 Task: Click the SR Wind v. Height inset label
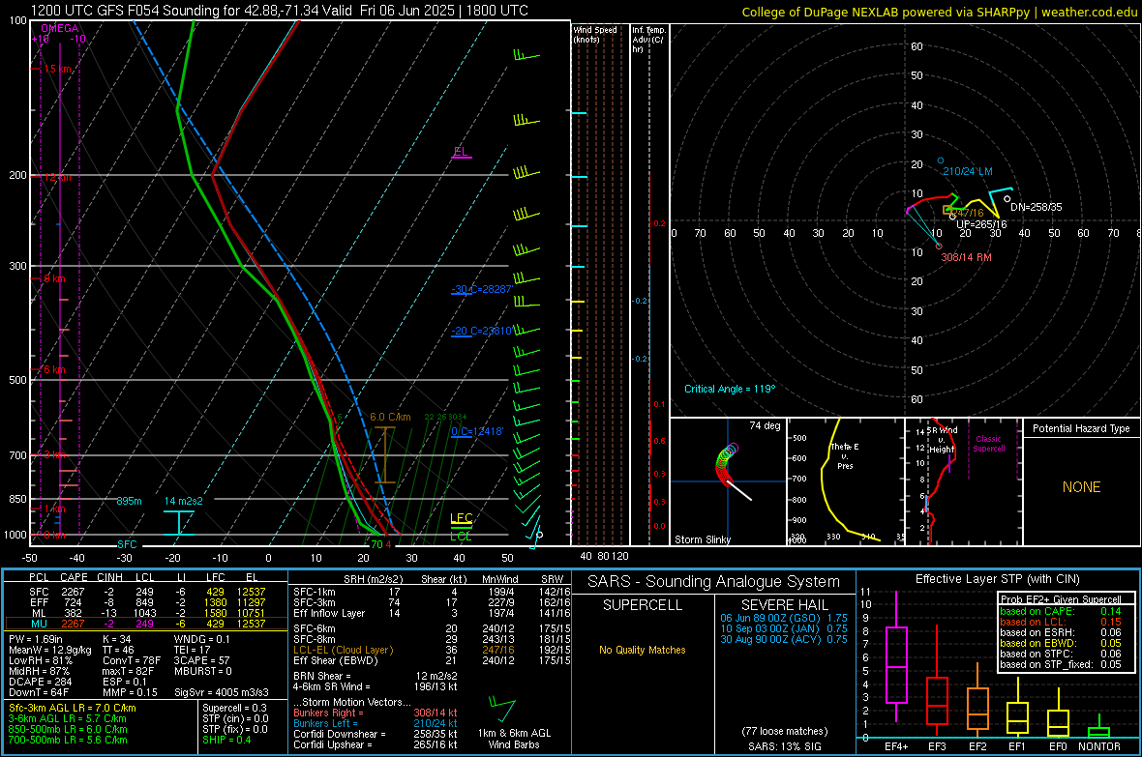tap(942, 440)
